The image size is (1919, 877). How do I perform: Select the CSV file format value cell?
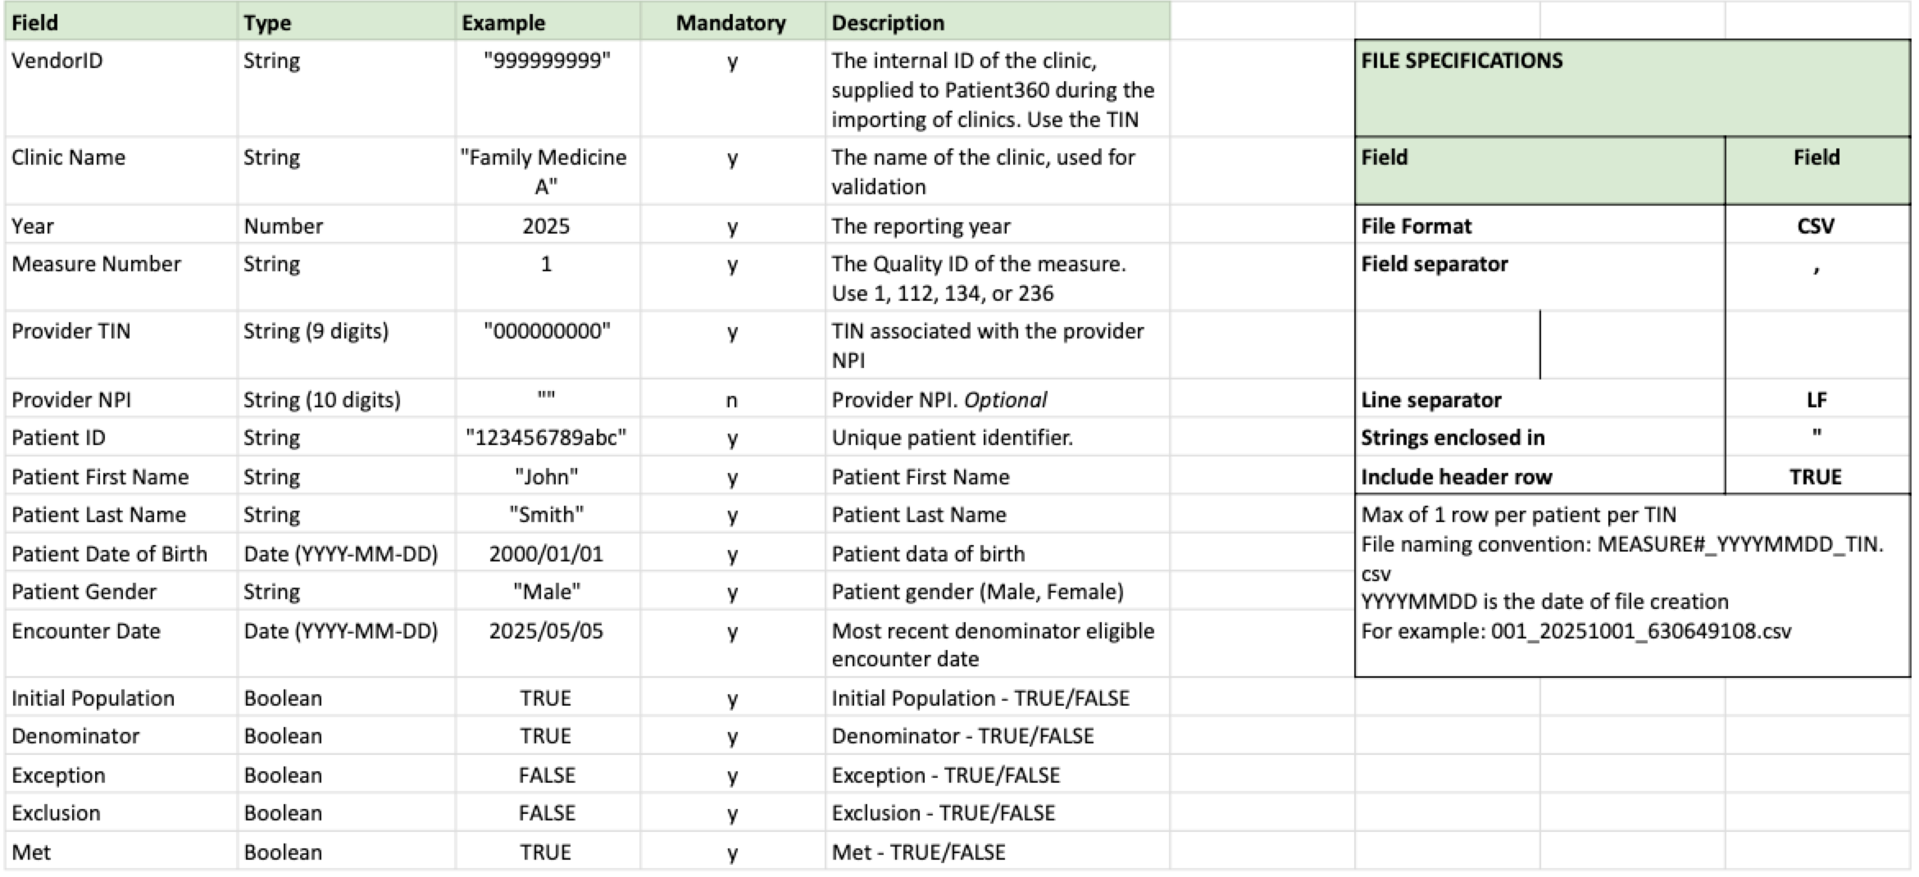tap(1817, 225)
